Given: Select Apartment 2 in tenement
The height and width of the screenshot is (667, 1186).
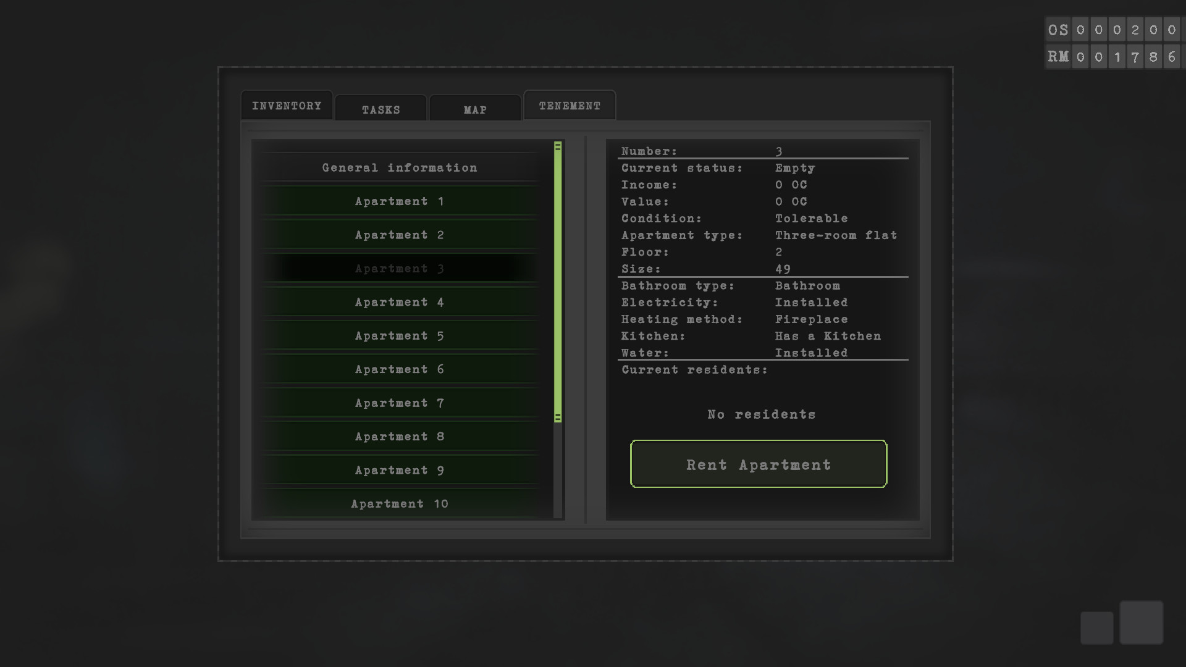Looking at the screenshot, I should coord(400,235).
